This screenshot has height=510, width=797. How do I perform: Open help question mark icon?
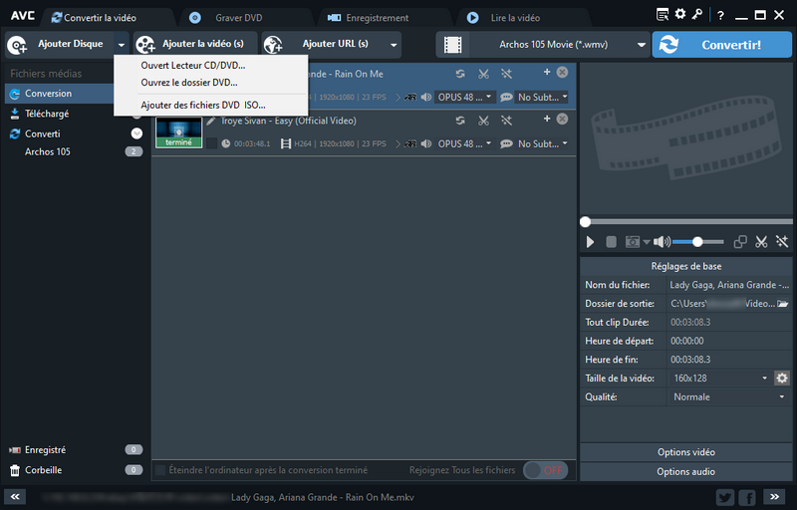pyautogui.click(x=720, y=15)
